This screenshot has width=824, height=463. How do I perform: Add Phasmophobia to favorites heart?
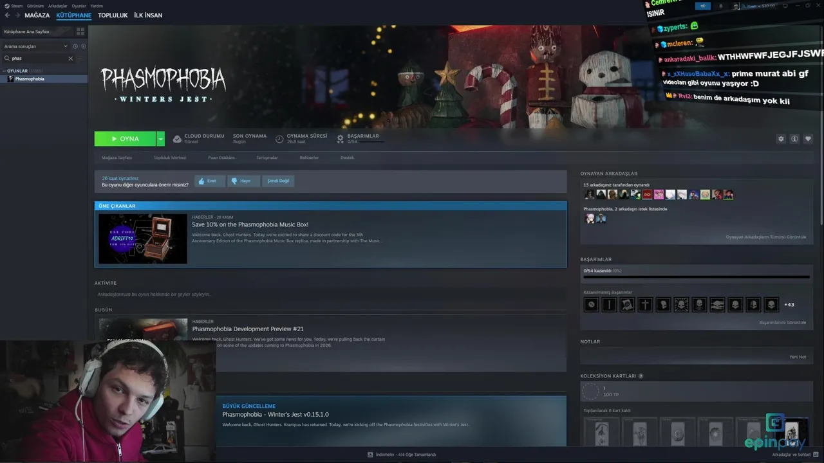click(x=808, y=139)
